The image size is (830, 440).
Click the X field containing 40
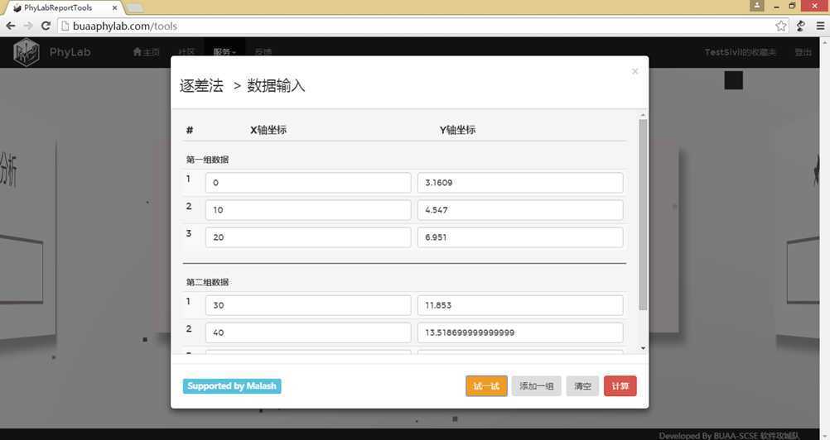pos(308,332)
